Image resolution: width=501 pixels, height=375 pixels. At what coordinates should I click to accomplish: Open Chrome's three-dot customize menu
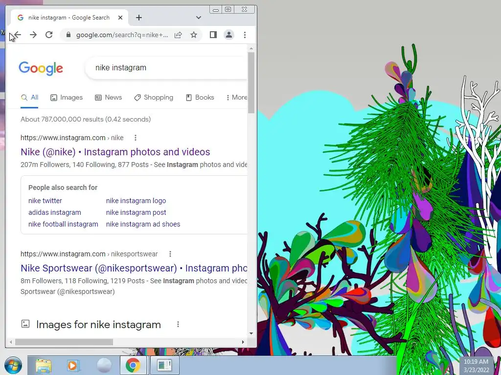pos(245,35)
